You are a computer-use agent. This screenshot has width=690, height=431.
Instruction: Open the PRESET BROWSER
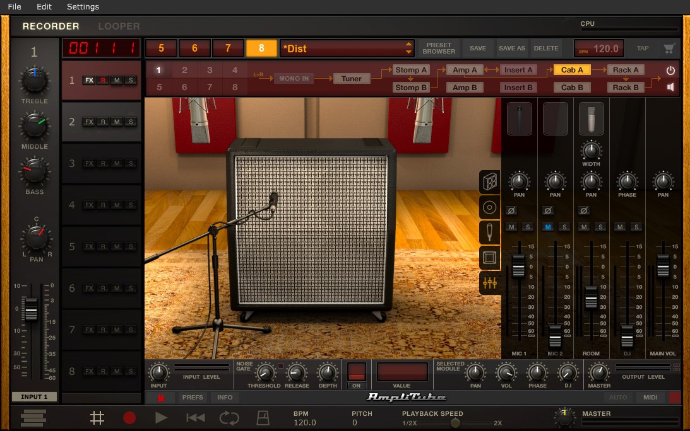point(439,49)
